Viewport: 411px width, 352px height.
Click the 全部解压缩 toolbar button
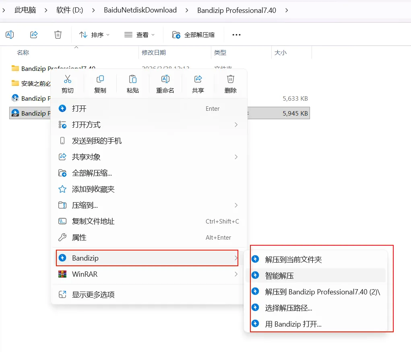click(194, 35)
